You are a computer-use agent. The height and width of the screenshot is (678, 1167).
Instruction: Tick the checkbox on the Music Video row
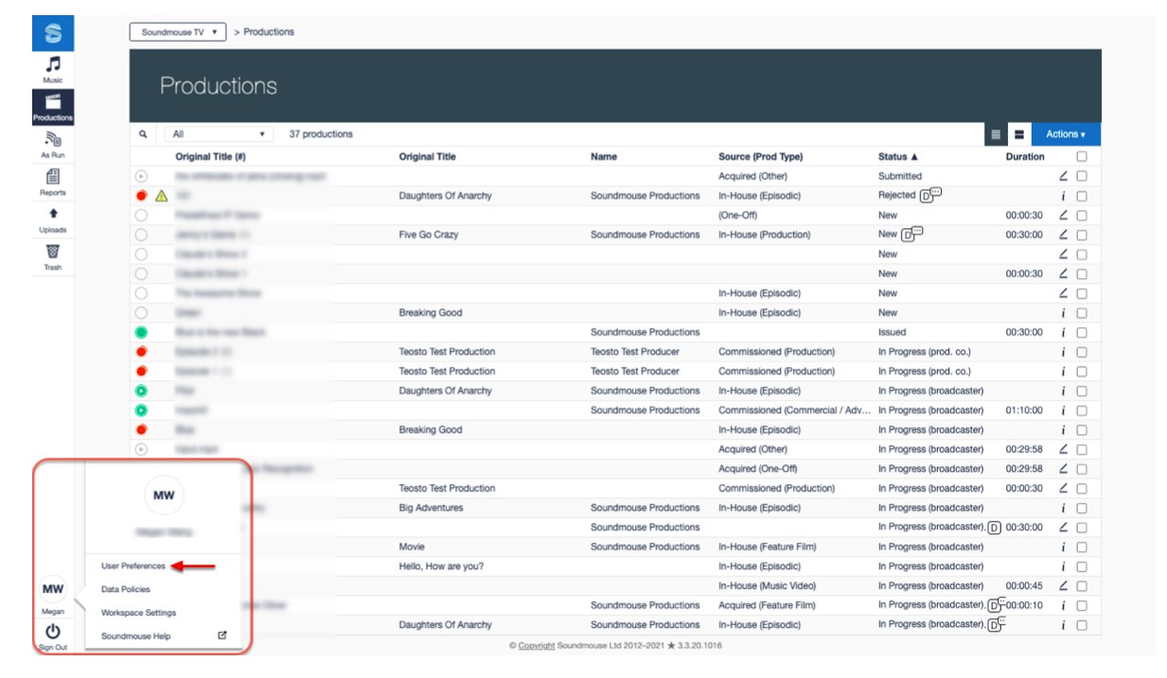[x=1082, y=585]
